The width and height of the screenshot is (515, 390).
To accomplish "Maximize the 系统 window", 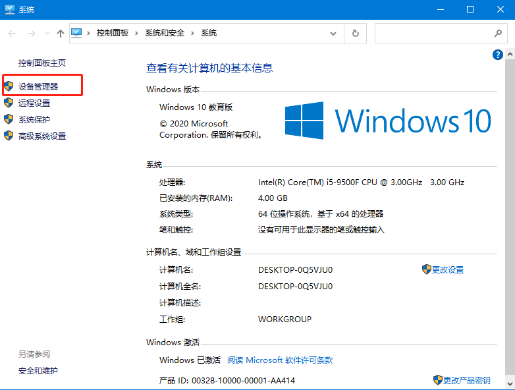I will pyautogui.click(x=470, y=9).
